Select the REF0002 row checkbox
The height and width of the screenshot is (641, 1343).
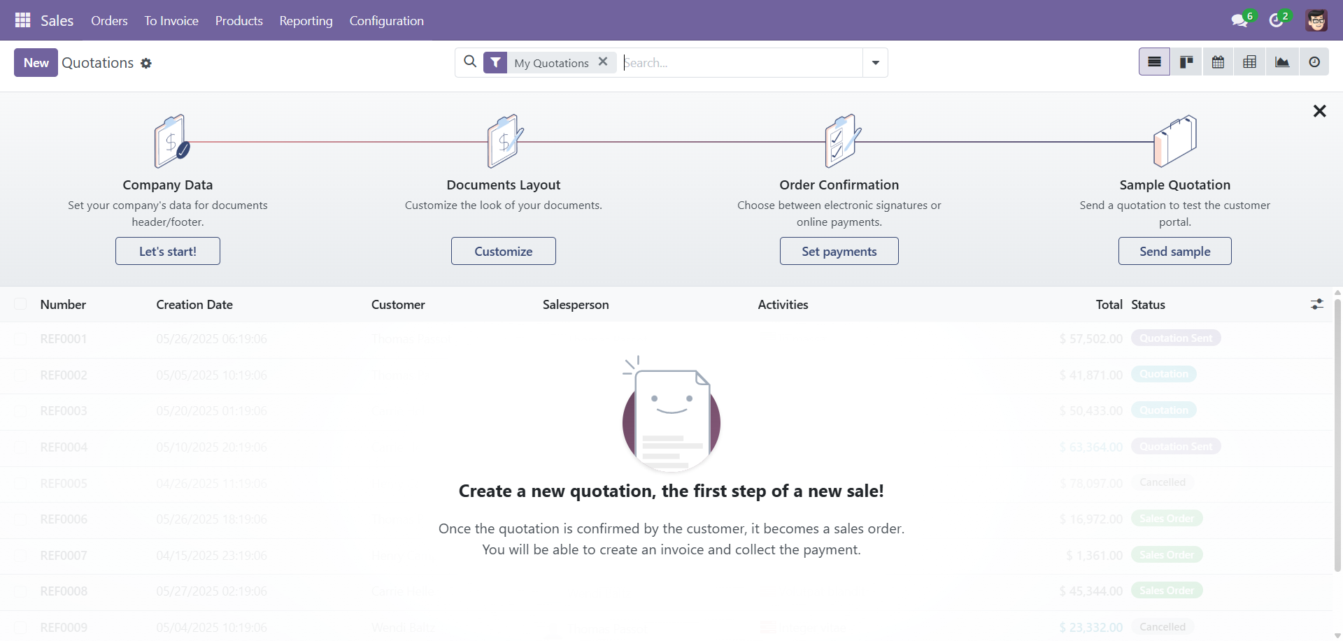point(20,375)
